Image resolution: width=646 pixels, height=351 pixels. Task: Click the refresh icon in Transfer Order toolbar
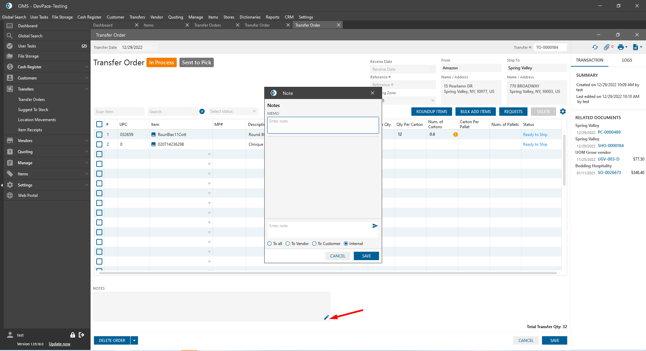pyautogui.click(x=595, y=47)
